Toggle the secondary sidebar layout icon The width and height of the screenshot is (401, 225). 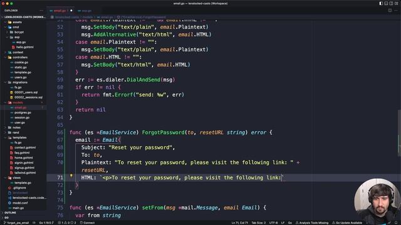pyautogui.click(x=391, y=3)
